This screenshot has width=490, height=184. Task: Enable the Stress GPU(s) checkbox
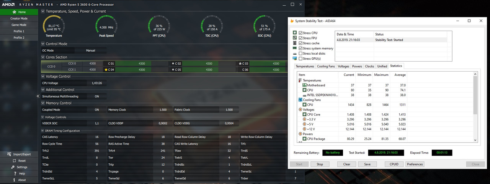pyautogui.click(x=301, y=59)
